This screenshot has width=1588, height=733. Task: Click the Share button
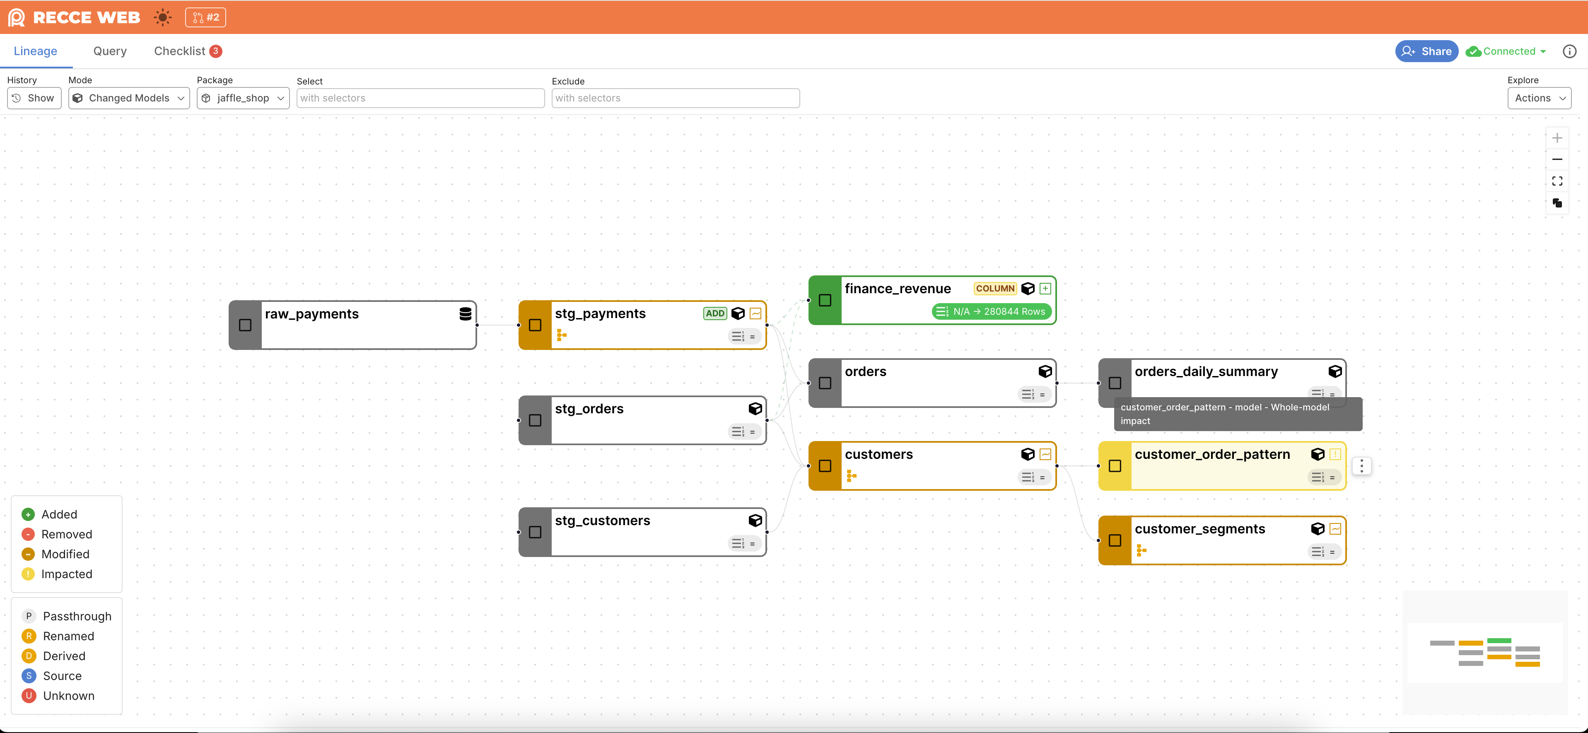[1426, 51]
